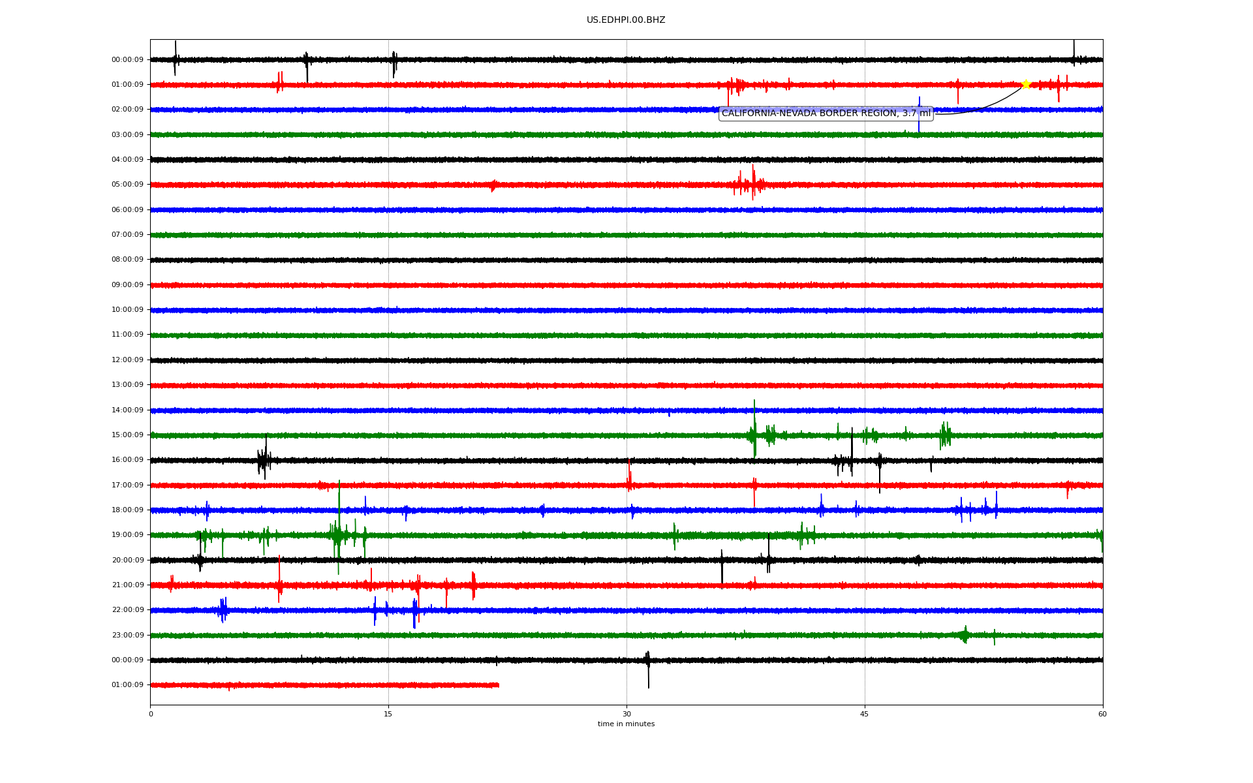This screenshot has height=783, width=1253.
Task: Select the CALIFORNIA-NEVADA BORDER REGION annotation label
Action: click(826, 114)
